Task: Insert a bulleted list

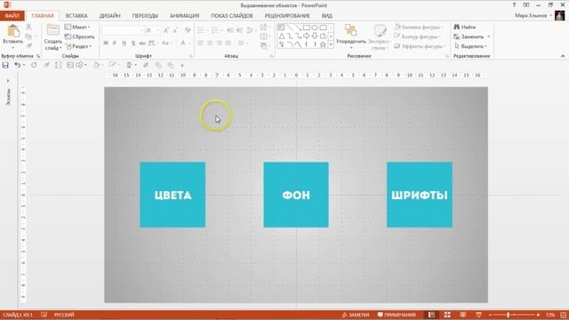Action: (200, 30)
